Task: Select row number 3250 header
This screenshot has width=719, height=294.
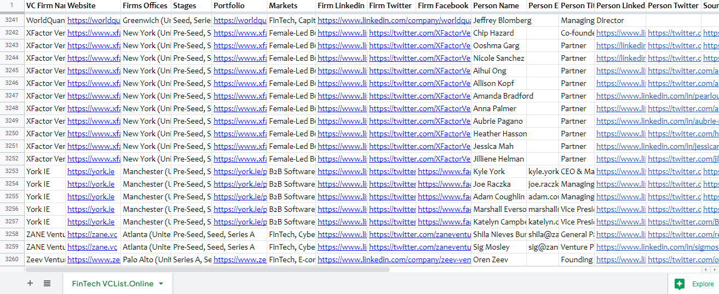Action: [12, 134]
